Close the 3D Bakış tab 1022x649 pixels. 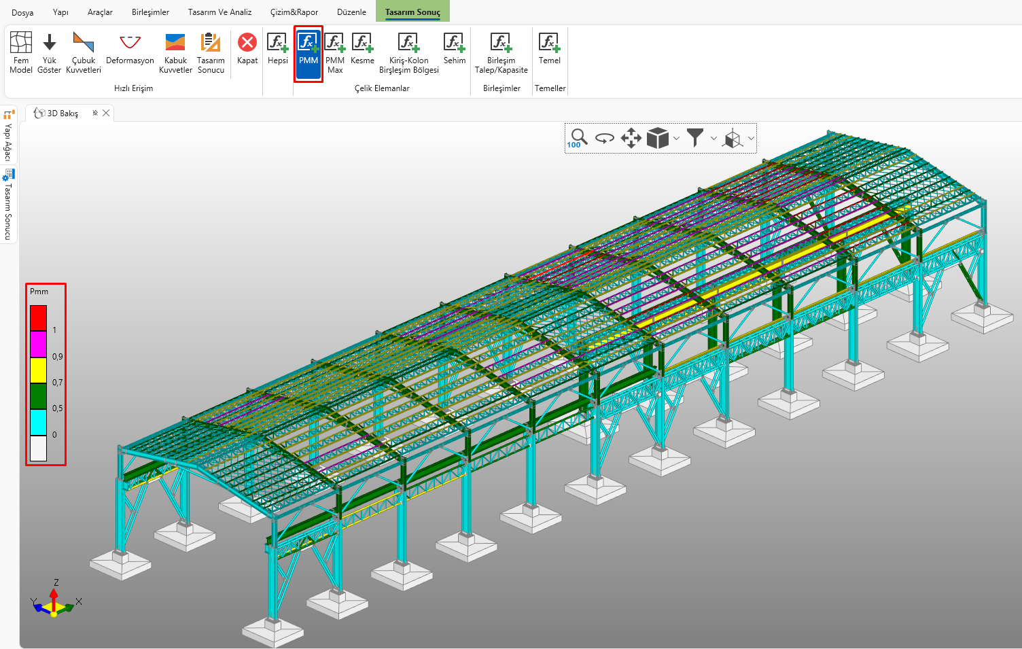point(106,113)
